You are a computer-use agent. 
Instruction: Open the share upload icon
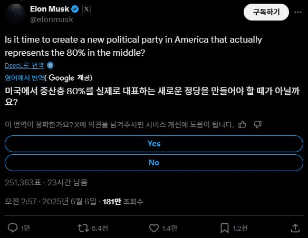(295, 228)
